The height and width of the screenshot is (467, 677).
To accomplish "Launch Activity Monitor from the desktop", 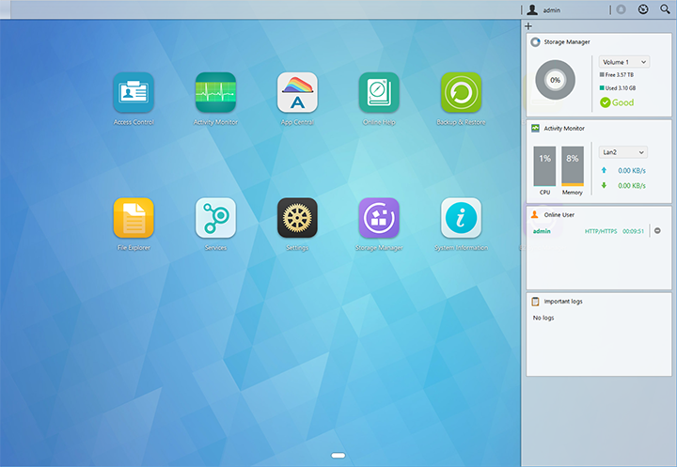I will [215, 93].
